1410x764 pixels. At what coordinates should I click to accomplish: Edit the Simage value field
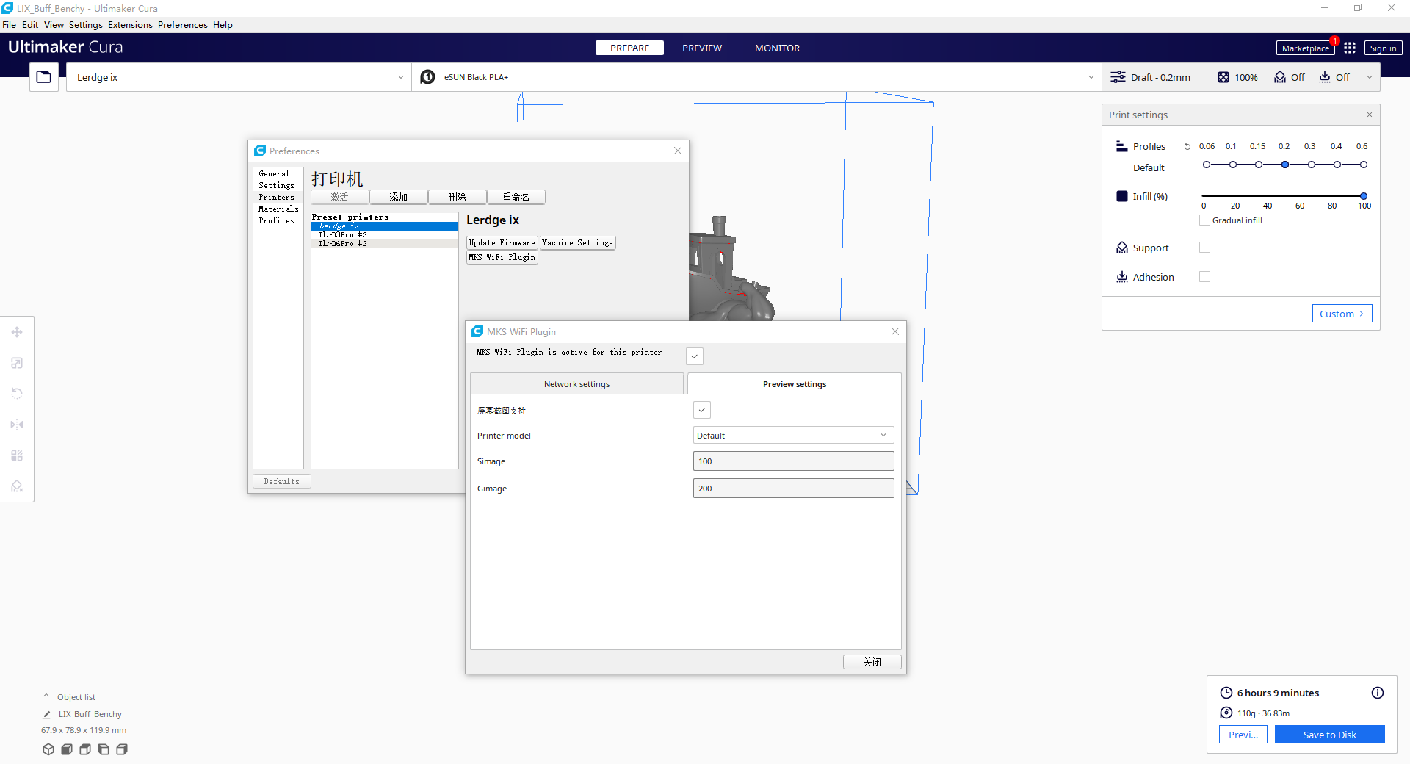(x=793, y=461)
